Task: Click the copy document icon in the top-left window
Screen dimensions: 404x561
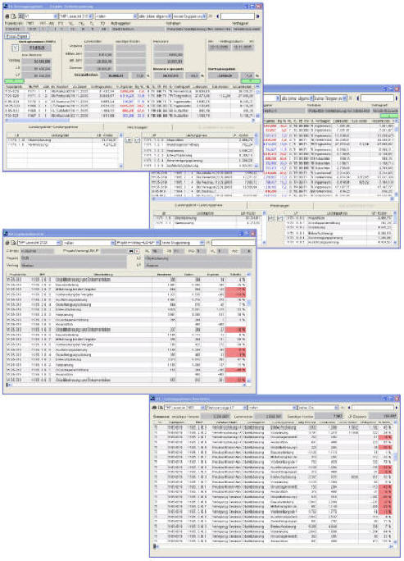Action: (13, 16)
